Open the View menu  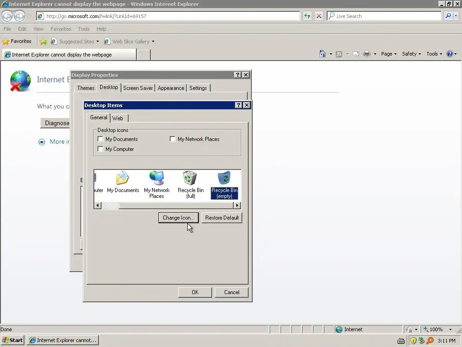point(38,29)
